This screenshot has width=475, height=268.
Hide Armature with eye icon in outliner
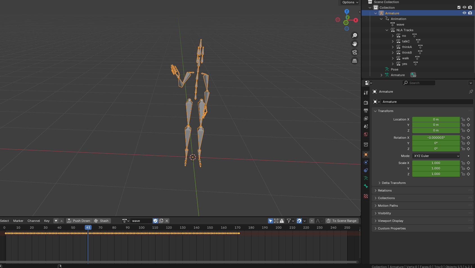464,13
